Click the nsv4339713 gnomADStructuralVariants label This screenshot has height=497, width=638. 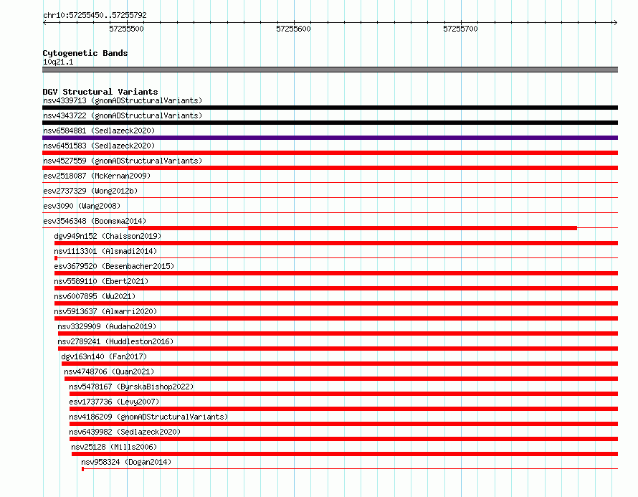click(x=123, y=100)
